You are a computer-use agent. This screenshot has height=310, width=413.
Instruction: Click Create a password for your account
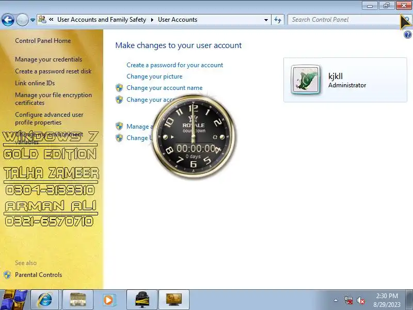point(174,65)
